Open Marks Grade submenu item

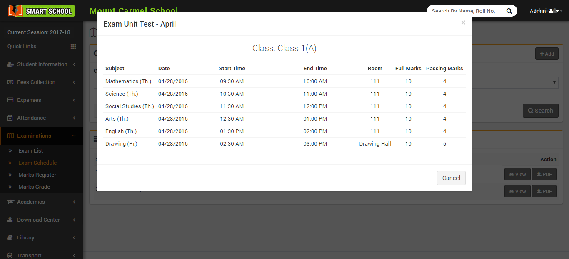point(34,187)
